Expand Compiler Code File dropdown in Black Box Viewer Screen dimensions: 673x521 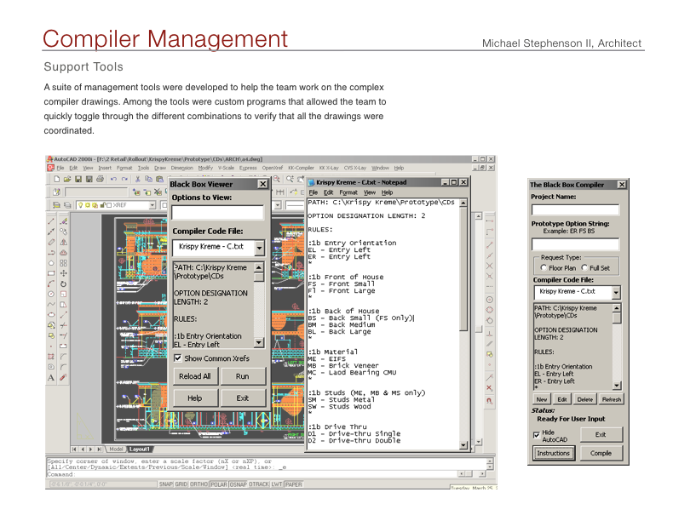pyautogui.click(x=260, y=248)
